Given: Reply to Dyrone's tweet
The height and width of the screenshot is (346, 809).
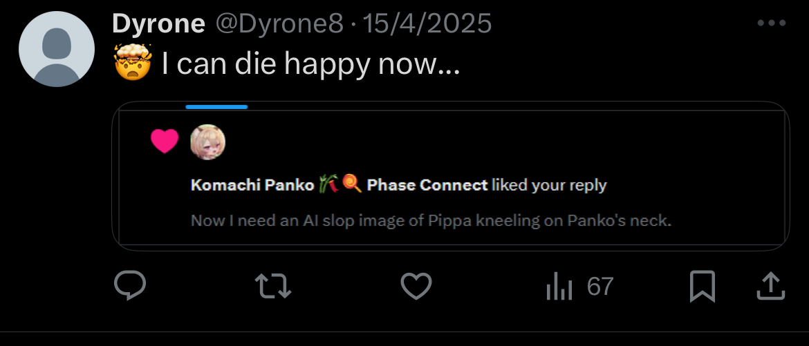Looking at the screenshot, I should point(129,286).
